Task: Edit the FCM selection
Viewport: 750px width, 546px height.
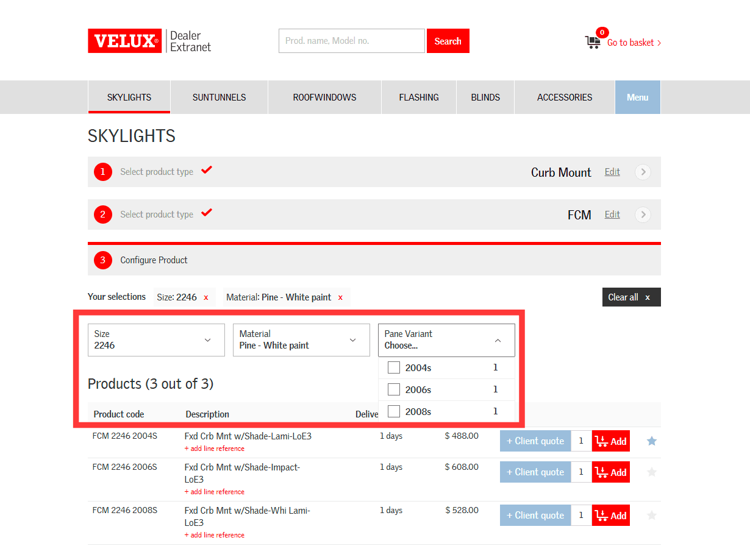Action: (x=612, y=214)
